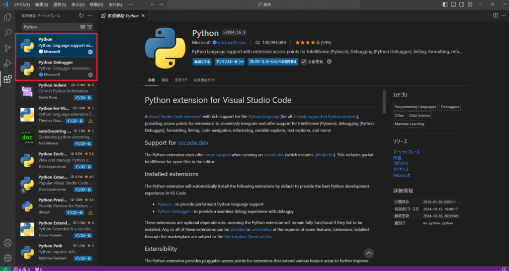
Task: Open the Explorer view in activity bar
Action: [x=7, y=17]
